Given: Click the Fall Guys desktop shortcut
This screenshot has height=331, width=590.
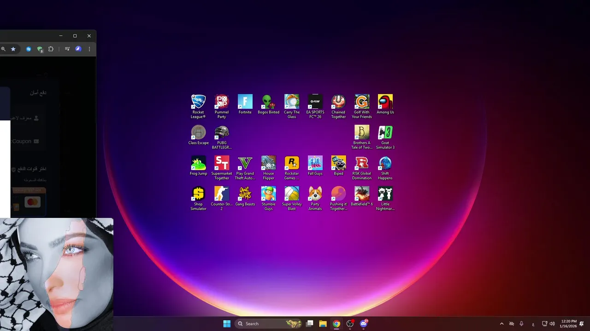Looking at the screenshot, I should point(315,165).
